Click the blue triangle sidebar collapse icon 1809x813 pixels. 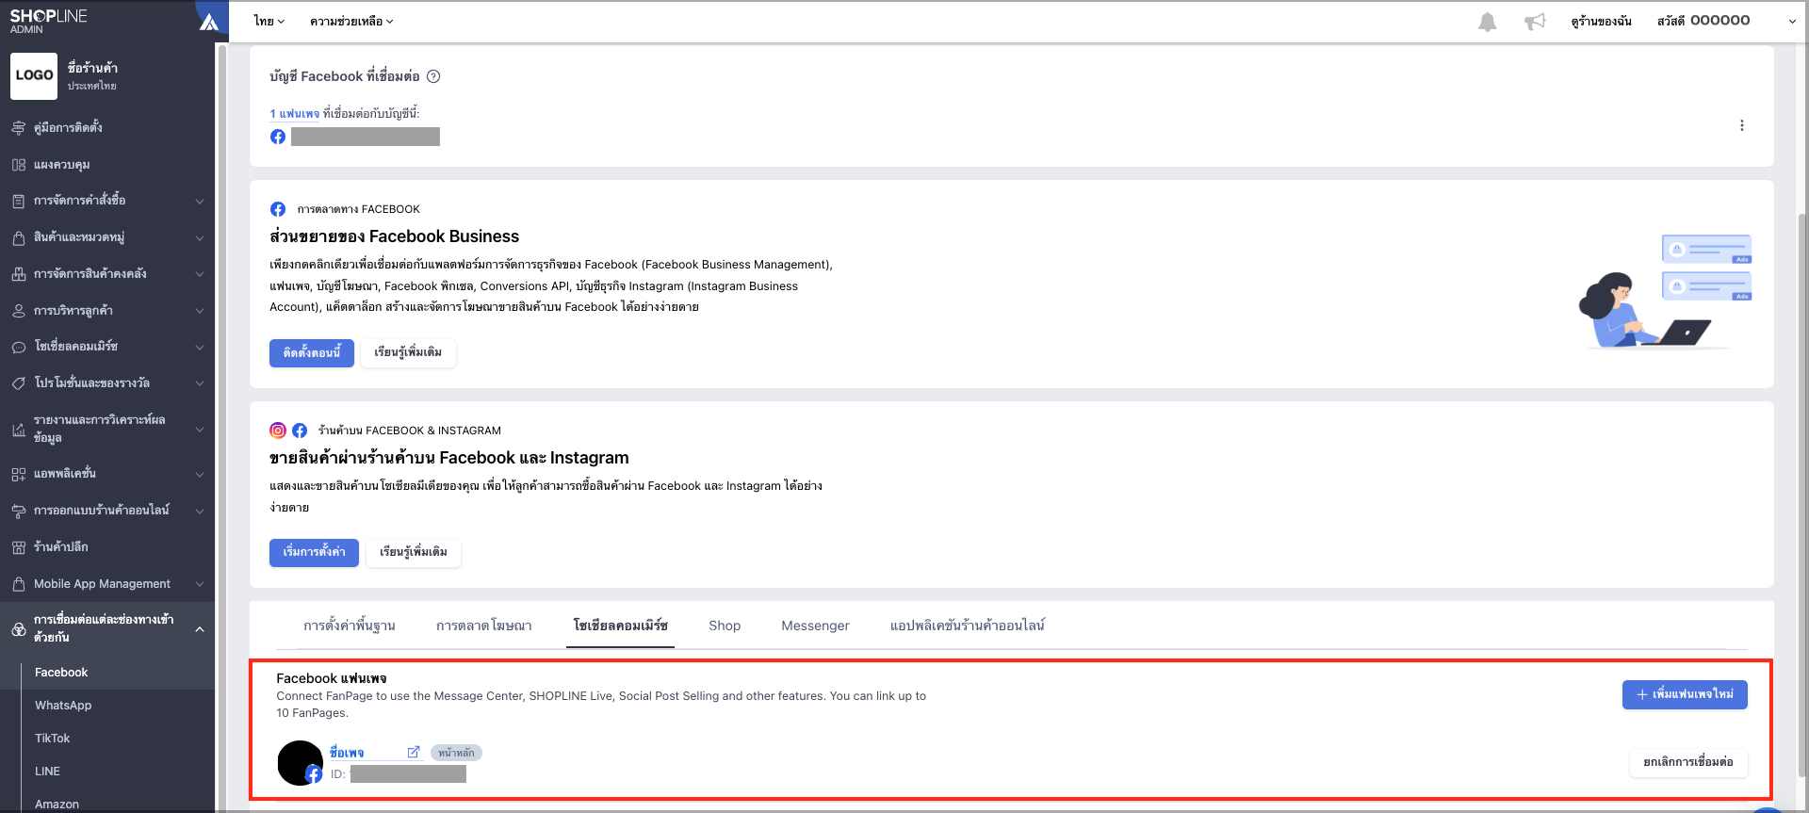tap(209, 22)
